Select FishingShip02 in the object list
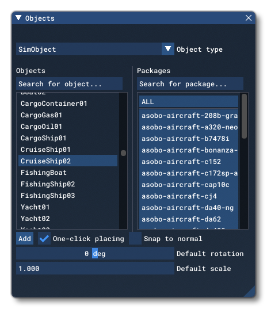Image resolution: width=267 pixels, height=309 pixels. (x=68, y=184)
